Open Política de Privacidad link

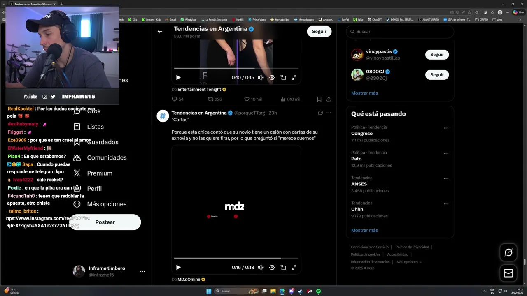tap(412, 247)
